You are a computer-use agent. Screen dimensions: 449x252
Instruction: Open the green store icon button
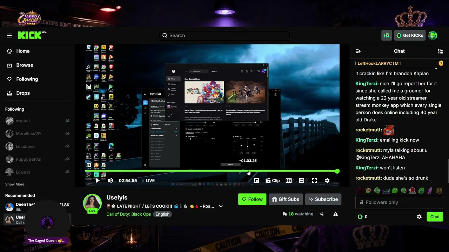point(387,35)
